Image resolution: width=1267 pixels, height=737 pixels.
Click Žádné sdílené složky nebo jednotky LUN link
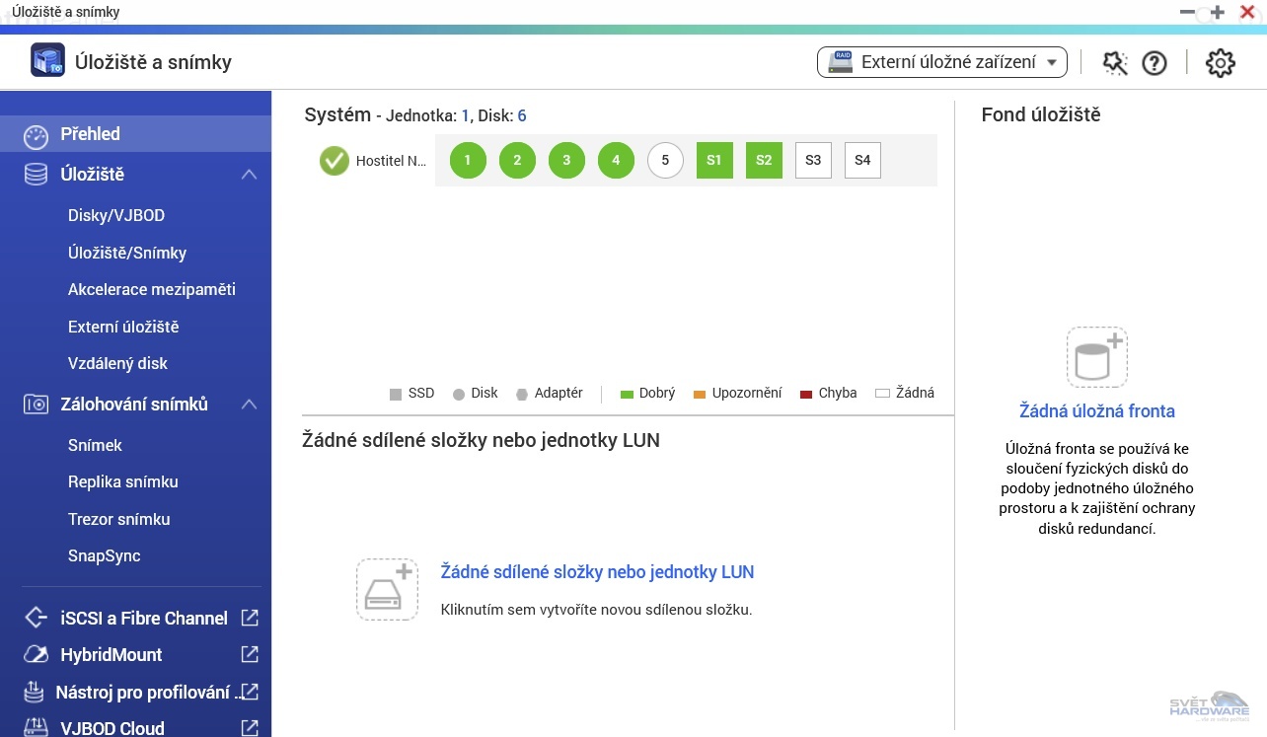[x=597, y=572]
